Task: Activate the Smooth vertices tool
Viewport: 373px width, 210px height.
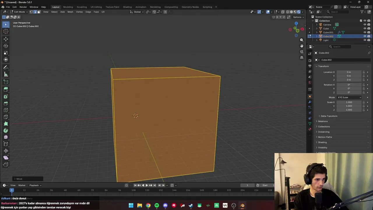Action: [6, 137]
